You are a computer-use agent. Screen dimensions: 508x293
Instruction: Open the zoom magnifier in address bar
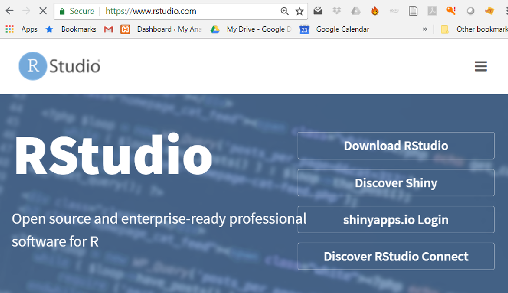(284, 11)
